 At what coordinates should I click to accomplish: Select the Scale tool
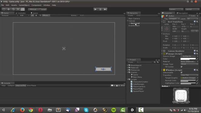point(18,9)
